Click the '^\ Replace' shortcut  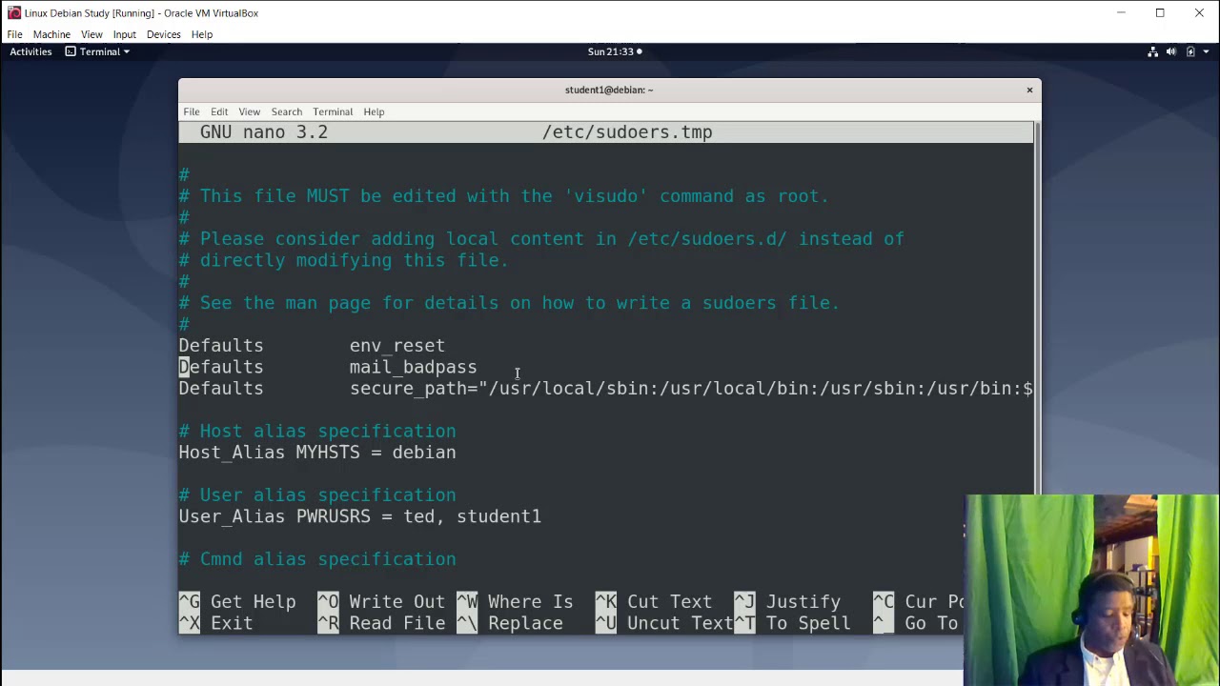click(509, 623)
